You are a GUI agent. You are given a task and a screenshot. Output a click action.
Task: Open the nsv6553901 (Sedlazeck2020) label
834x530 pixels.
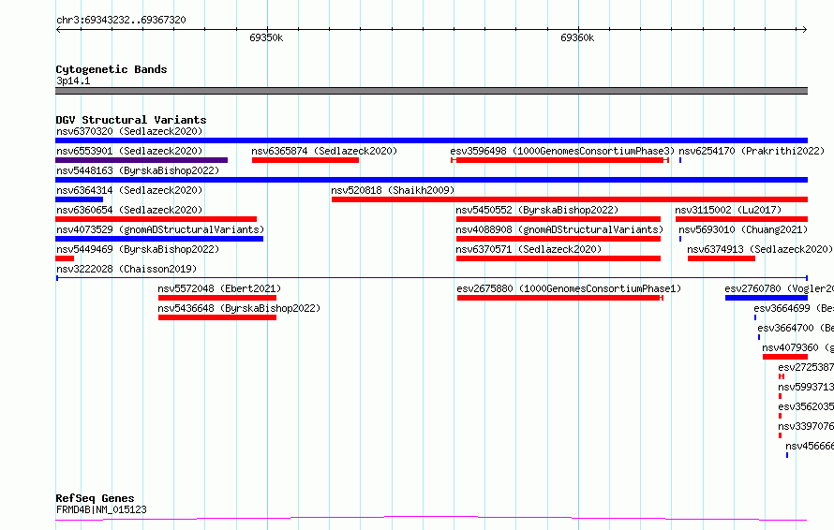click(129, 151)
